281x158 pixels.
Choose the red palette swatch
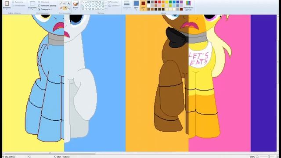pos(159,2)
